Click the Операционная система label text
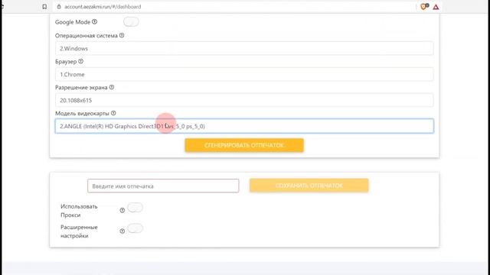 [87, 36]
